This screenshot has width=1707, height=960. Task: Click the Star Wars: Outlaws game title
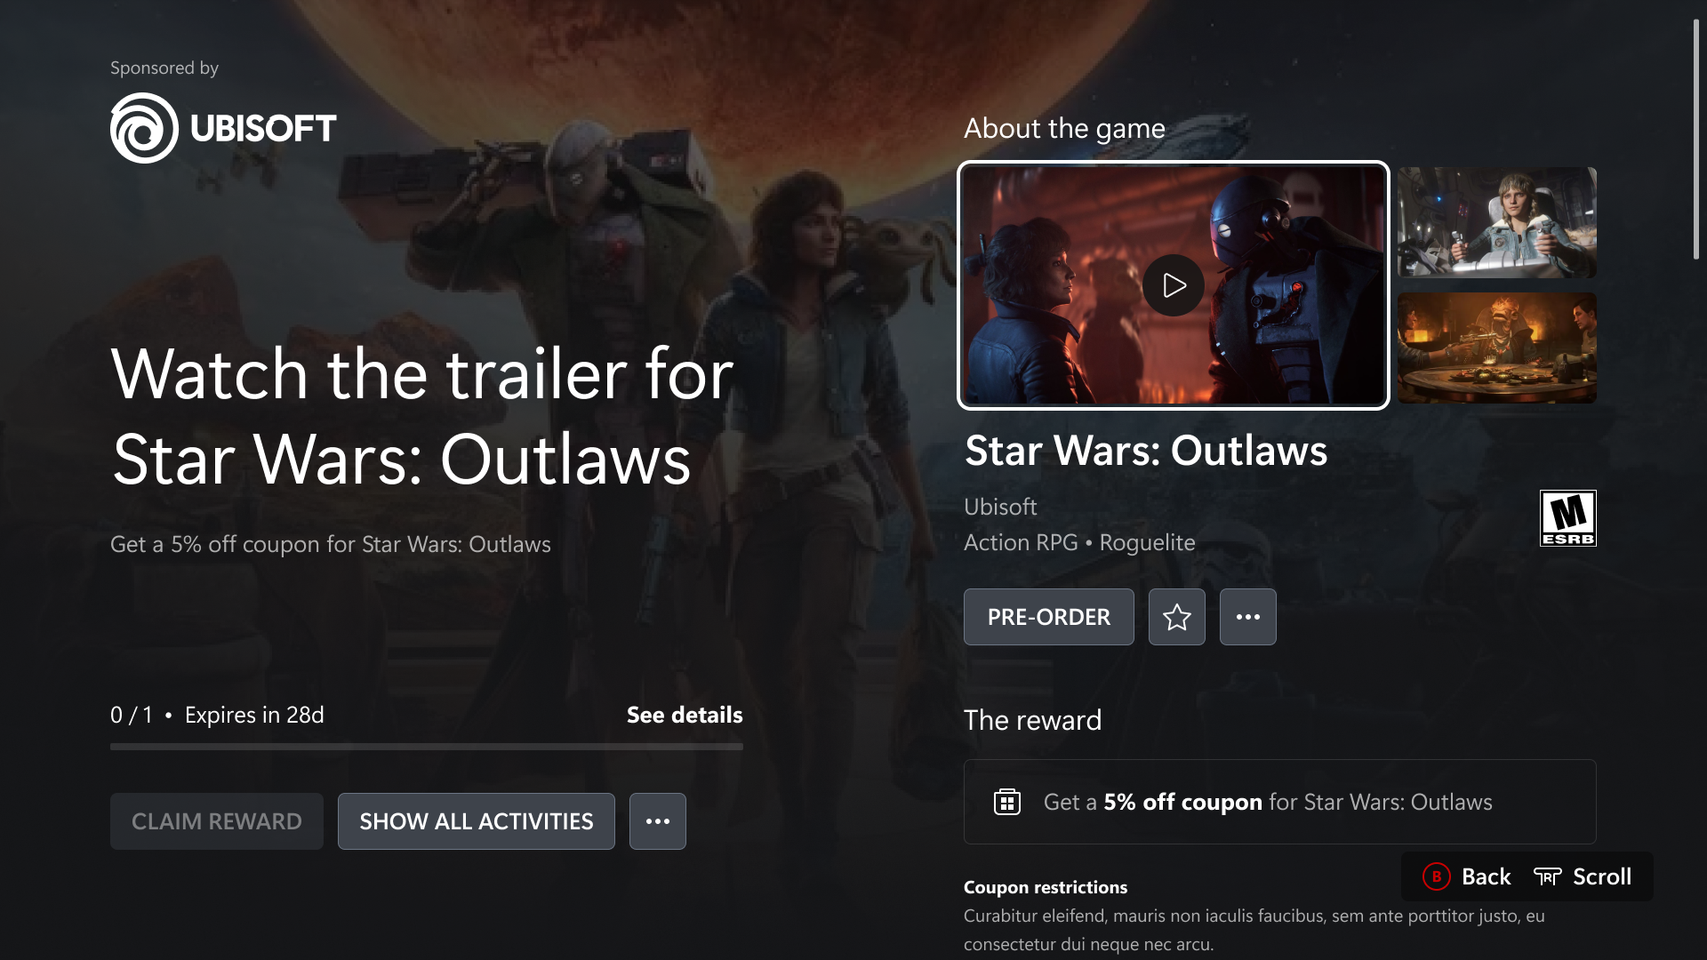click(x=1146, y=451)
